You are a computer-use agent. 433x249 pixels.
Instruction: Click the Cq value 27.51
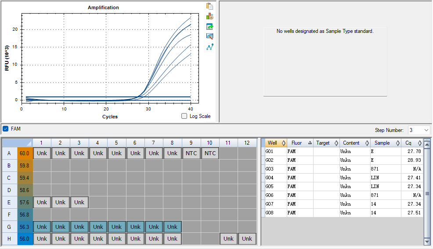coord(414,213)
